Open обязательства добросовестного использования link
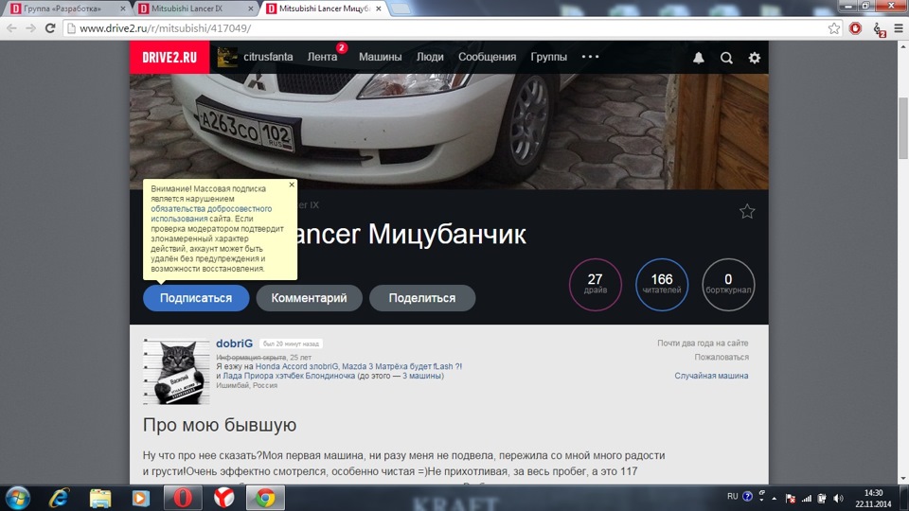Viewport: 909px width, 511px height. (x=211, y=214)
